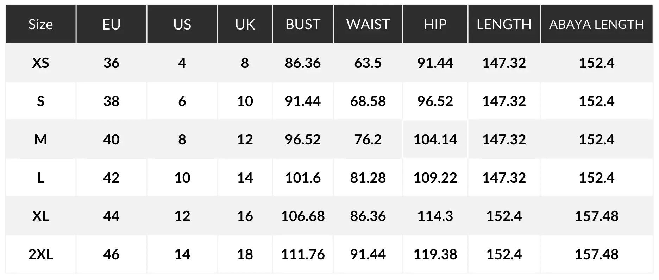
Task: Click waist value 63.5 in XS row
Action: coord(368,63)
